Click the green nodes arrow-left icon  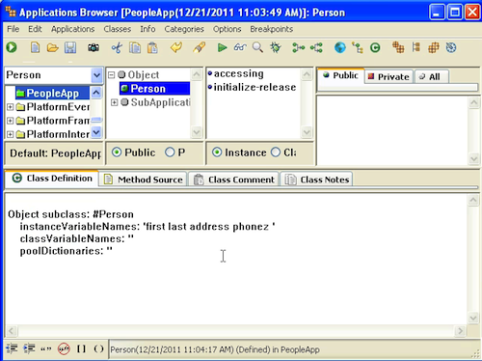(316, 48)
